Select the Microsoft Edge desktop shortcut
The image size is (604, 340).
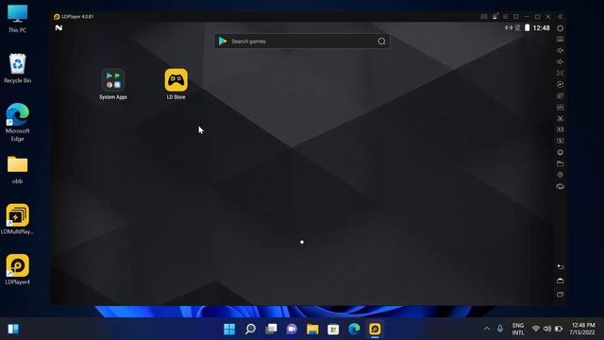click(x=17, y=122)
